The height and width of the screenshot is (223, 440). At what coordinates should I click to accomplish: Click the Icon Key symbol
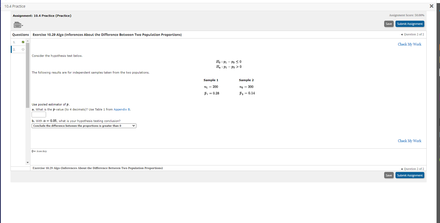point(34,151)
